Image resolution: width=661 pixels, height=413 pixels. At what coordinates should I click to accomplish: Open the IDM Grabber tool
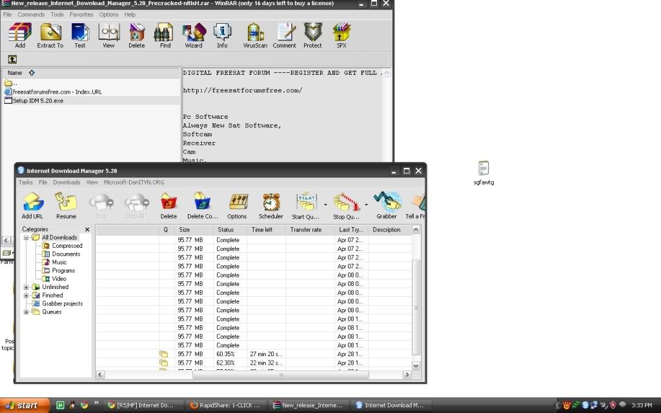tap(387, 206)
